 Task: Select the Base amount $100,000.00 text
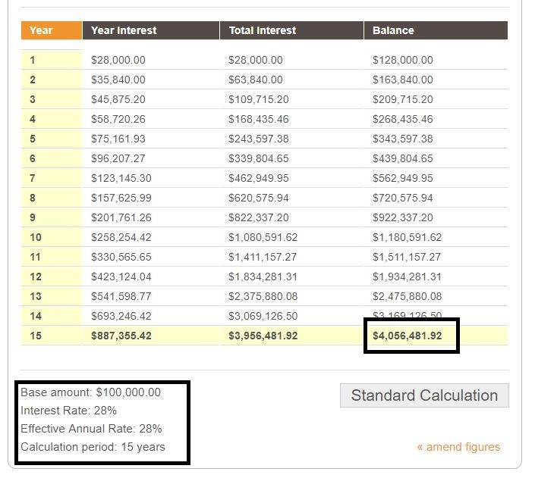pyautogui.click(x=90, y=392)
